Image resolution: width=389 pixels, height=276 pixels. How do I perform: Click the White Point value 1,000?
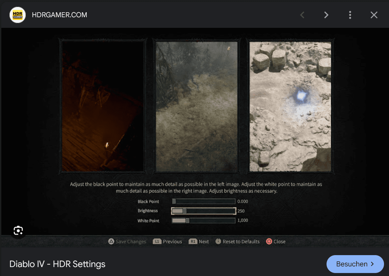pyautogui.click(x=243, y=220)
